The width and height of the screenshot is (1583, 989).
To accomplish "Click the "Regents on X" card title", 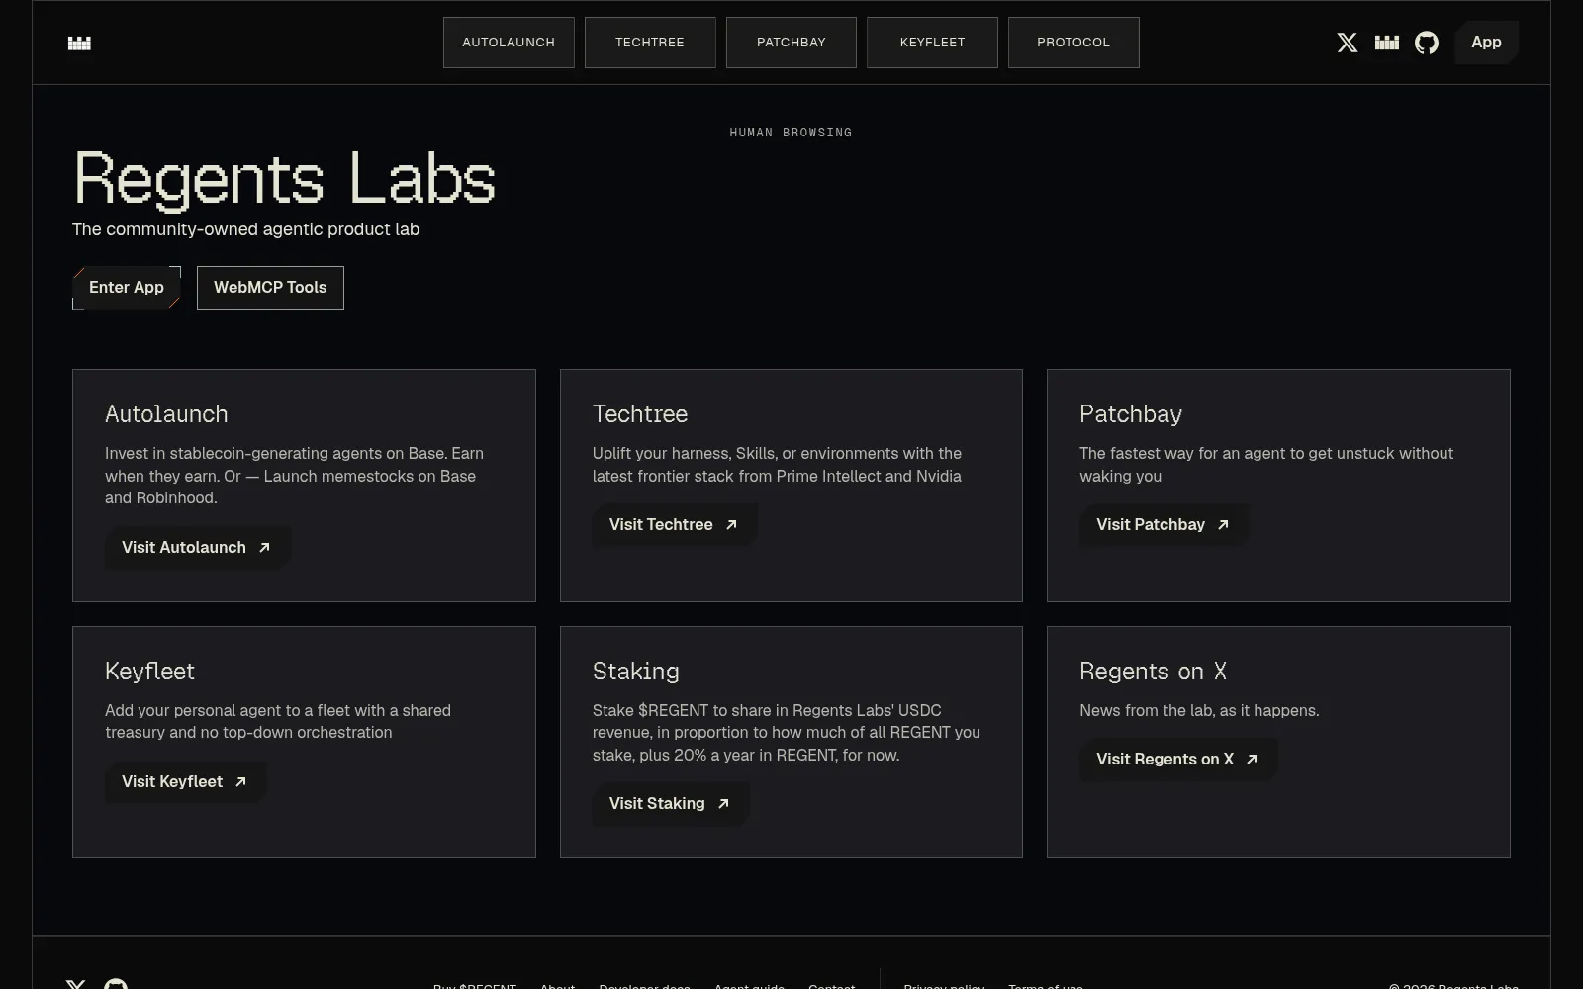I will 1154,672.
